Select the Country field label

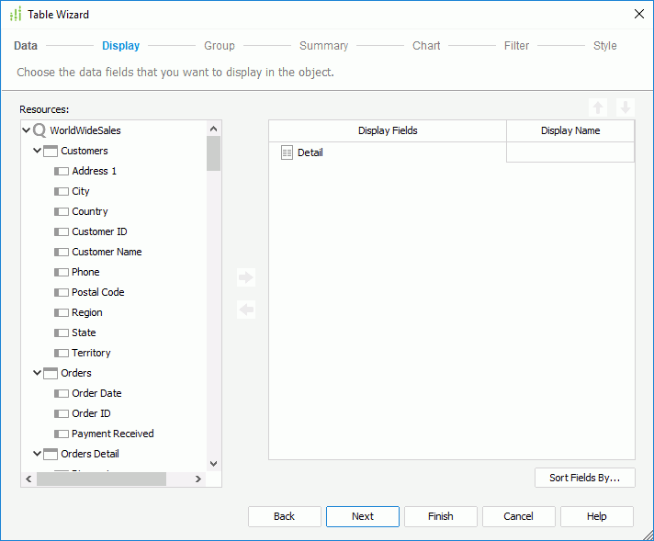[90, 211]
